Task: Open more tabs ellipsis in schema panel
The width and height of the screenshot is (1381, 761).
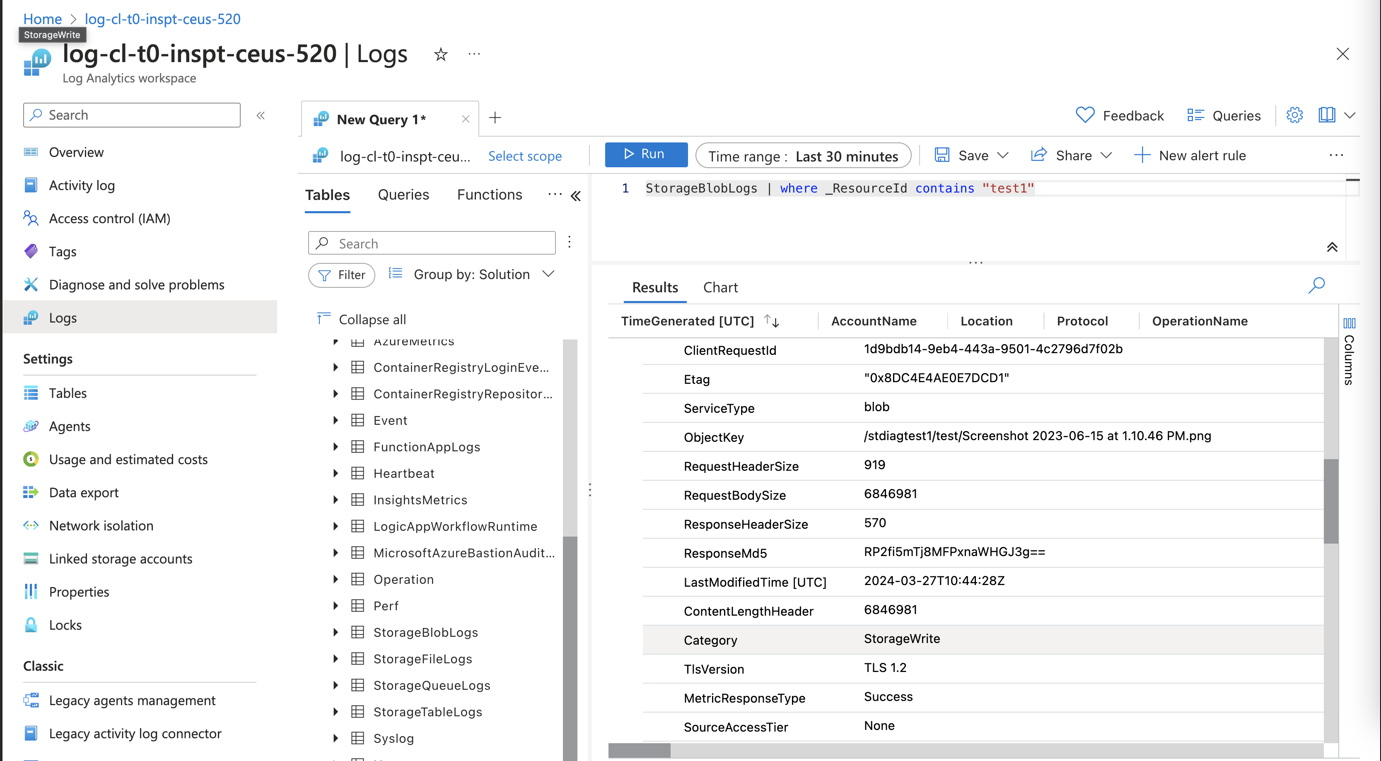Action: 555,194
